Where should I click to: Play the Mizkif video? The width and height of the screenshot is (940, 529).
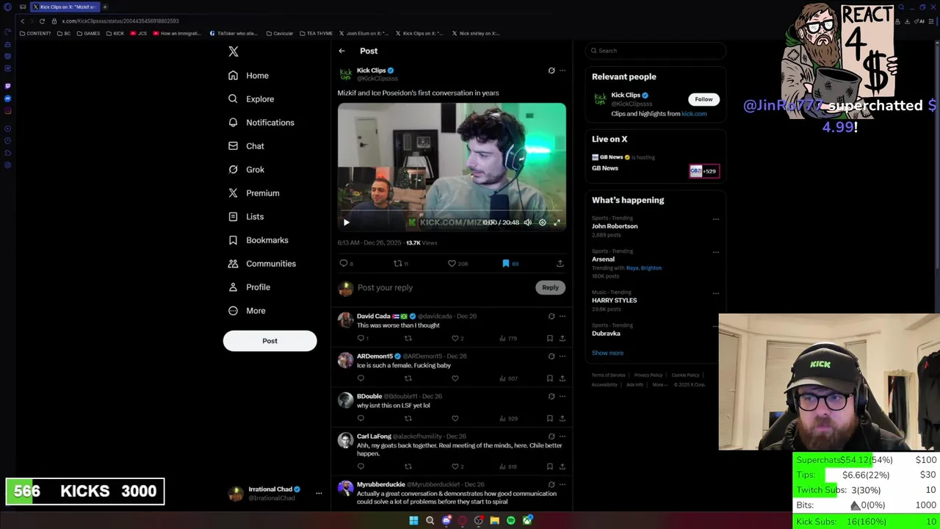(347, 223)
